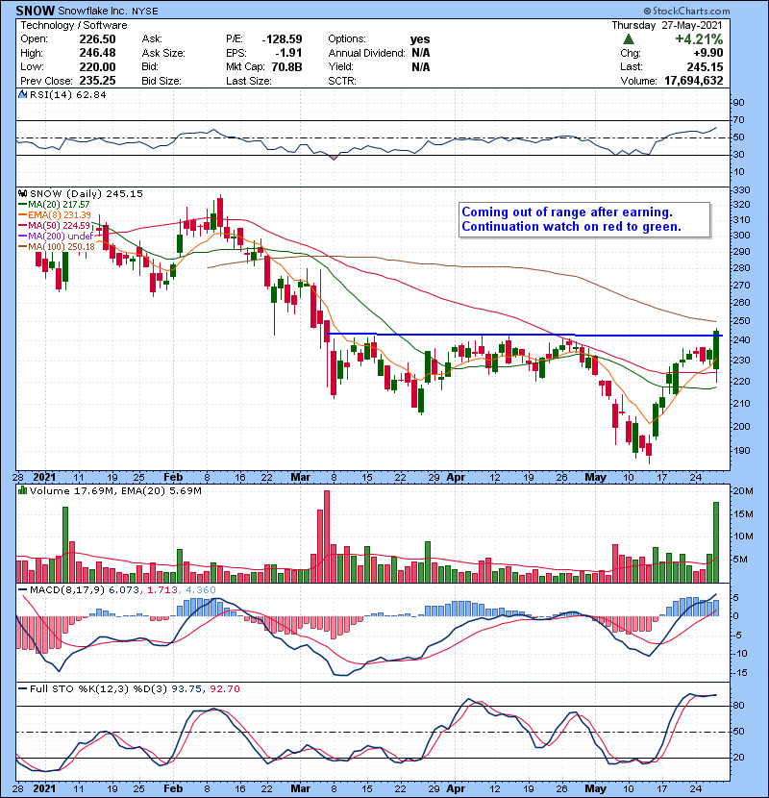Image resolution: width=769 pixels, height=798 pixels.
Task: Click the SCTR label
Action: (342, 81)
